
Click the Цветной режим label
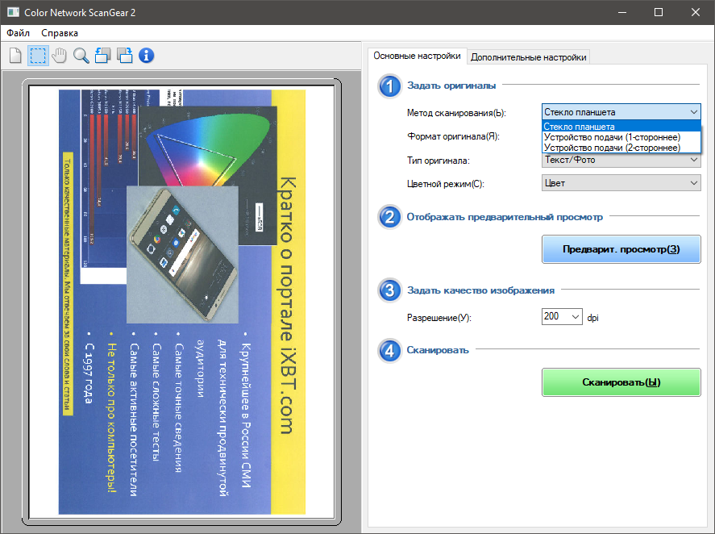click(x=446, y=184)
